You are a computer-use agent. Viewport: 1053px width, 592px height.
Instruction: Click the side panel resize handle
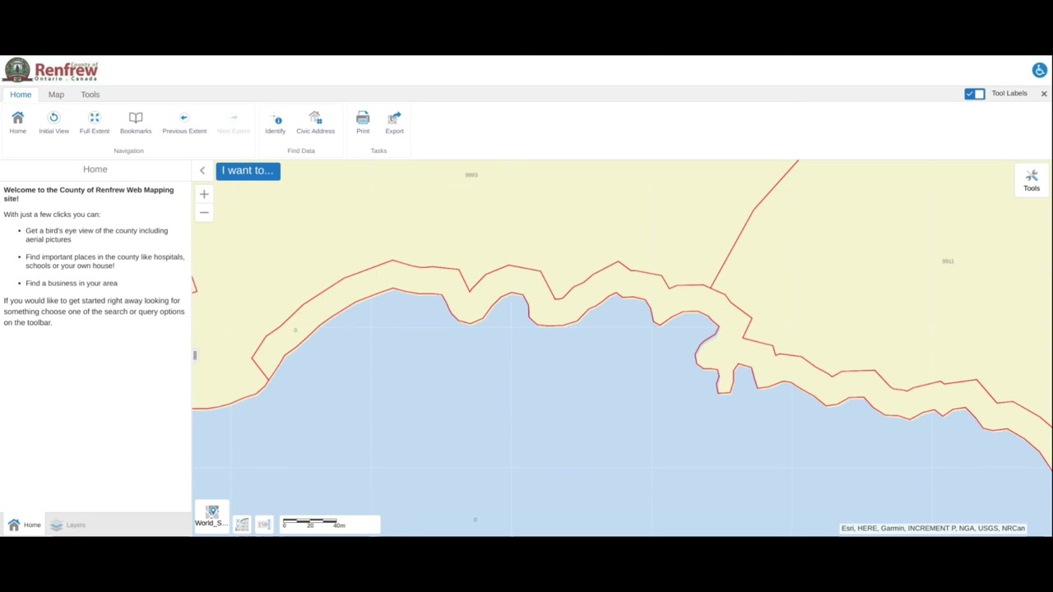coord(195,355)
